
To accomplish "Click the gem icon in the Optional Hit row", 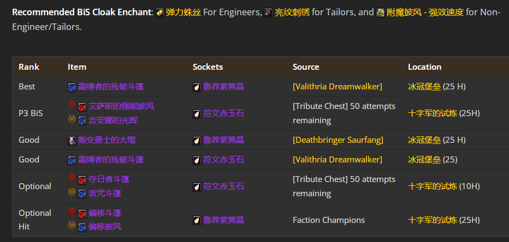I will (197, 220).
